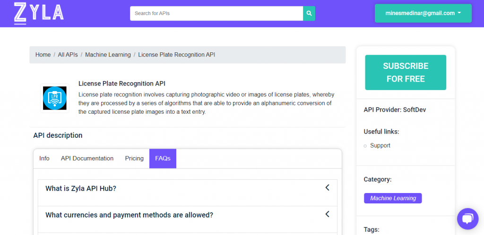Click the chevron beside "What is Zyla API Hub?"
Image resolution: width=484 pixels, height=235 pixels.
[328, 187]
